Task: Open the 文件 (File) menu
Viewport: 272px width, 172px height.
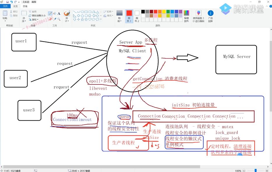Action: click(5, 6)
